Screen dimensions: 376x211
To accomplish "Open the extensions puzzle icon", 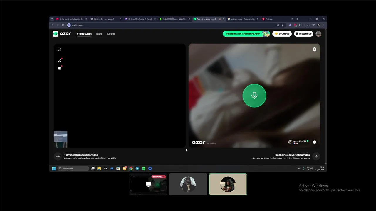I will tap(301, 25).
